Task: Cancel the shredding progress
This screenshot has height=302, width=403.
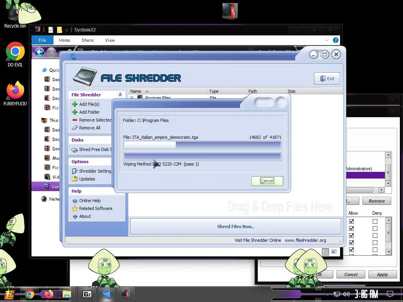Action: point(267,181)
